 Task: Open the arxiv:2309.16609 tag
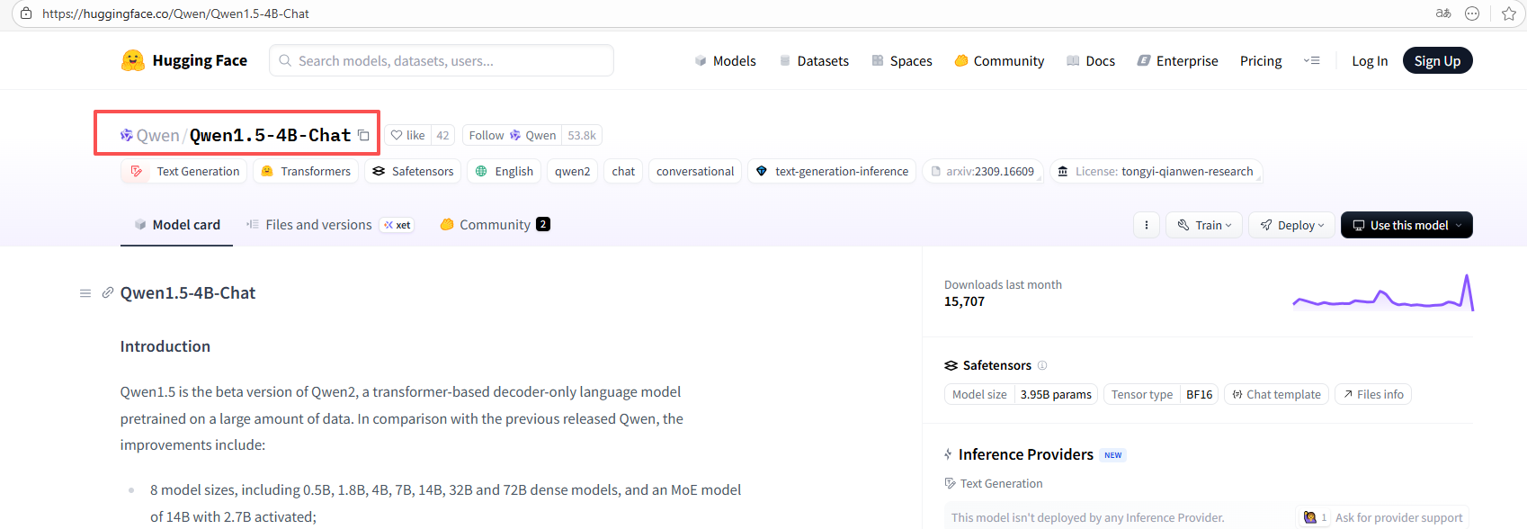click(x=982, y=172)
